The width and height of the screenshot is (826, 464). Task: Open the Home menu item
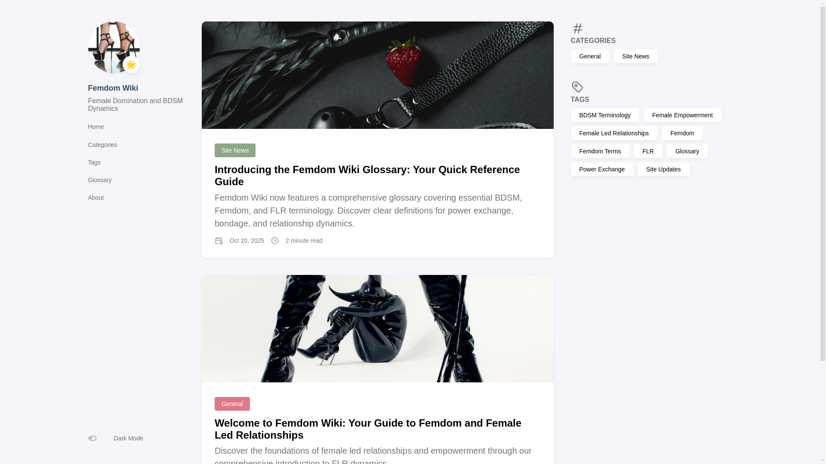[96, 127]
